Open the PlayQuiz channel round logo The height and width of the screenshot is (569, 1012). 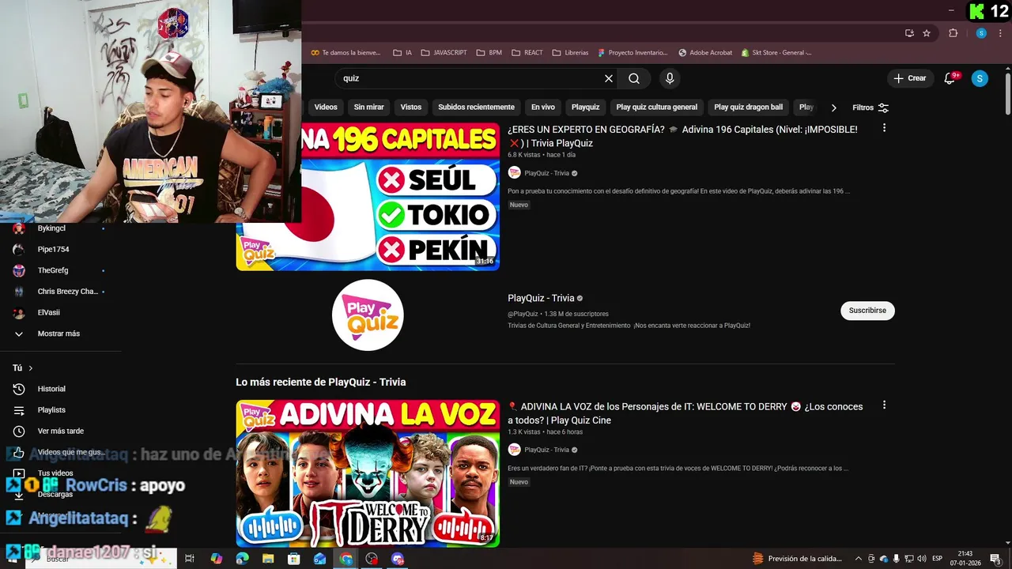[x=368, y=315]
